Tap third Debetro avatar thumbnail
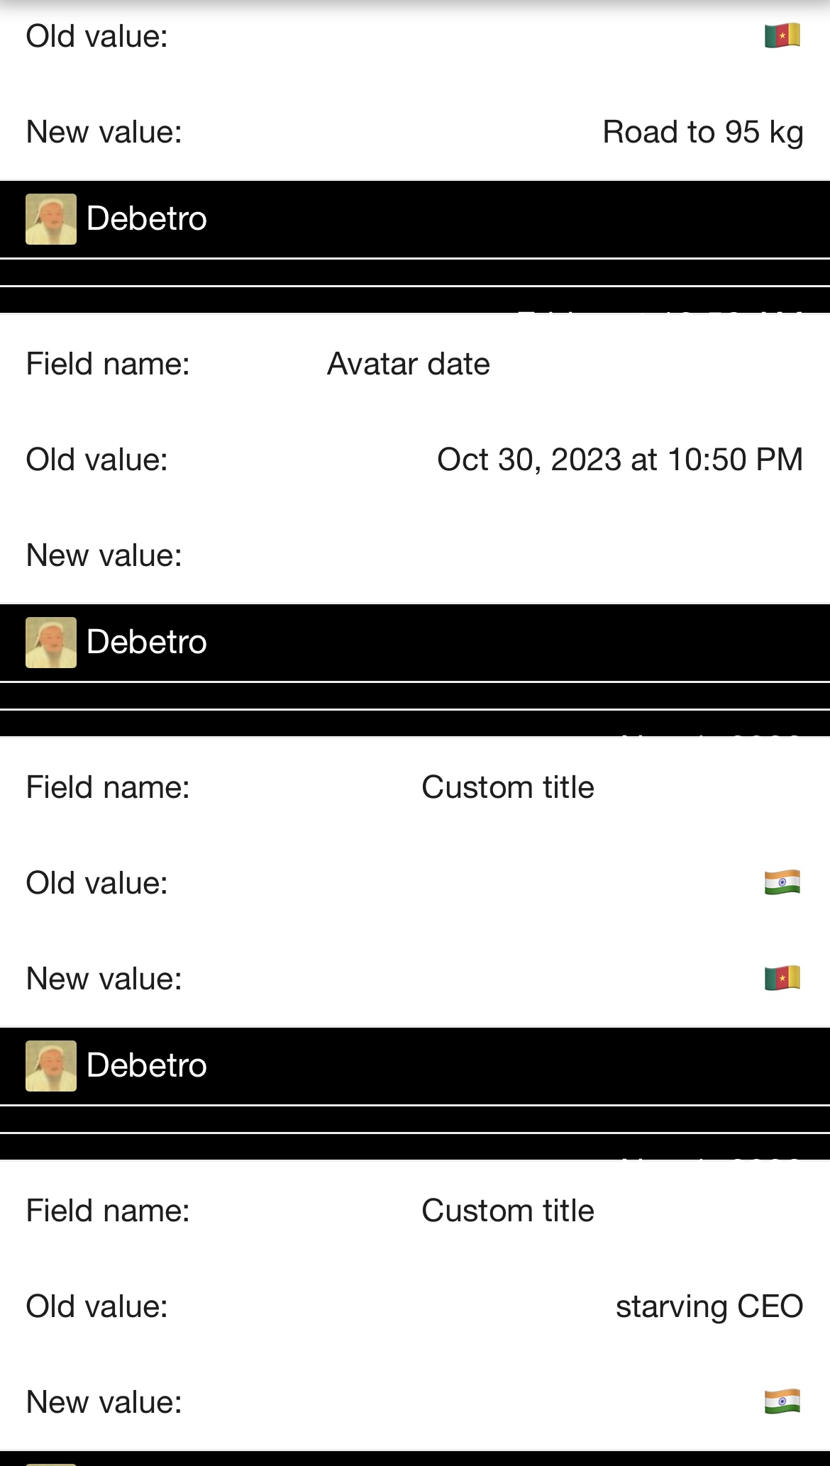Image resolution: width=830 pixels, height=1466 pixels. click(51, 1066)
